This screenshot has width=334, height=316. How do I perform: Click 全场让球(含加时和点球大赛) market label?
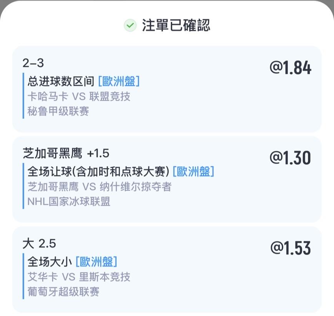pyautogui.click(x=98, y=171)
